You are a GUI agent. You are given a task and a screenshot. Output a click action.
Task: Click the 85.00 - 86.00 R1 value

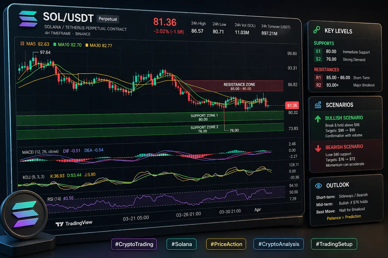pyautogui.click(x=338, y=78)
